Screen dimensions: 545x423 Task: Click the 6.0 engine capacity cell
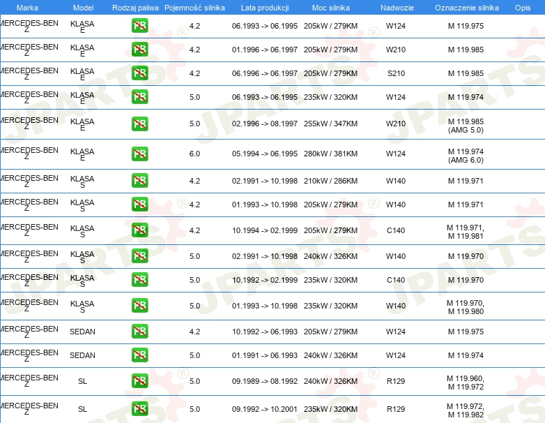point(194,154)
